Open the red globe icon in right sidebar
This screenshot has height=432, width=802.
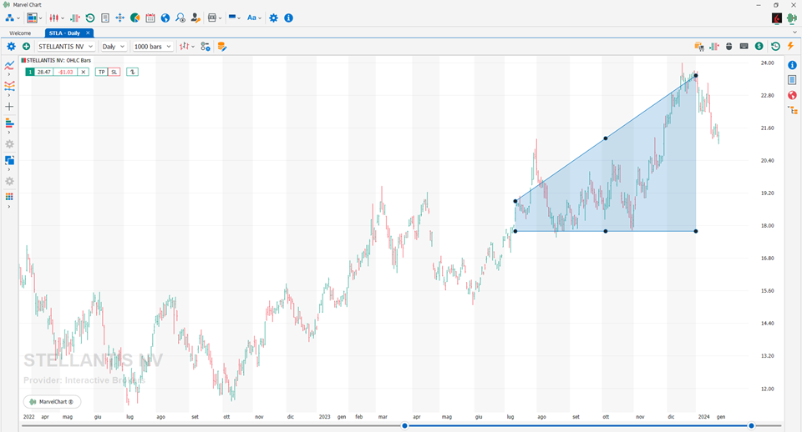click(x=792, y=95)
